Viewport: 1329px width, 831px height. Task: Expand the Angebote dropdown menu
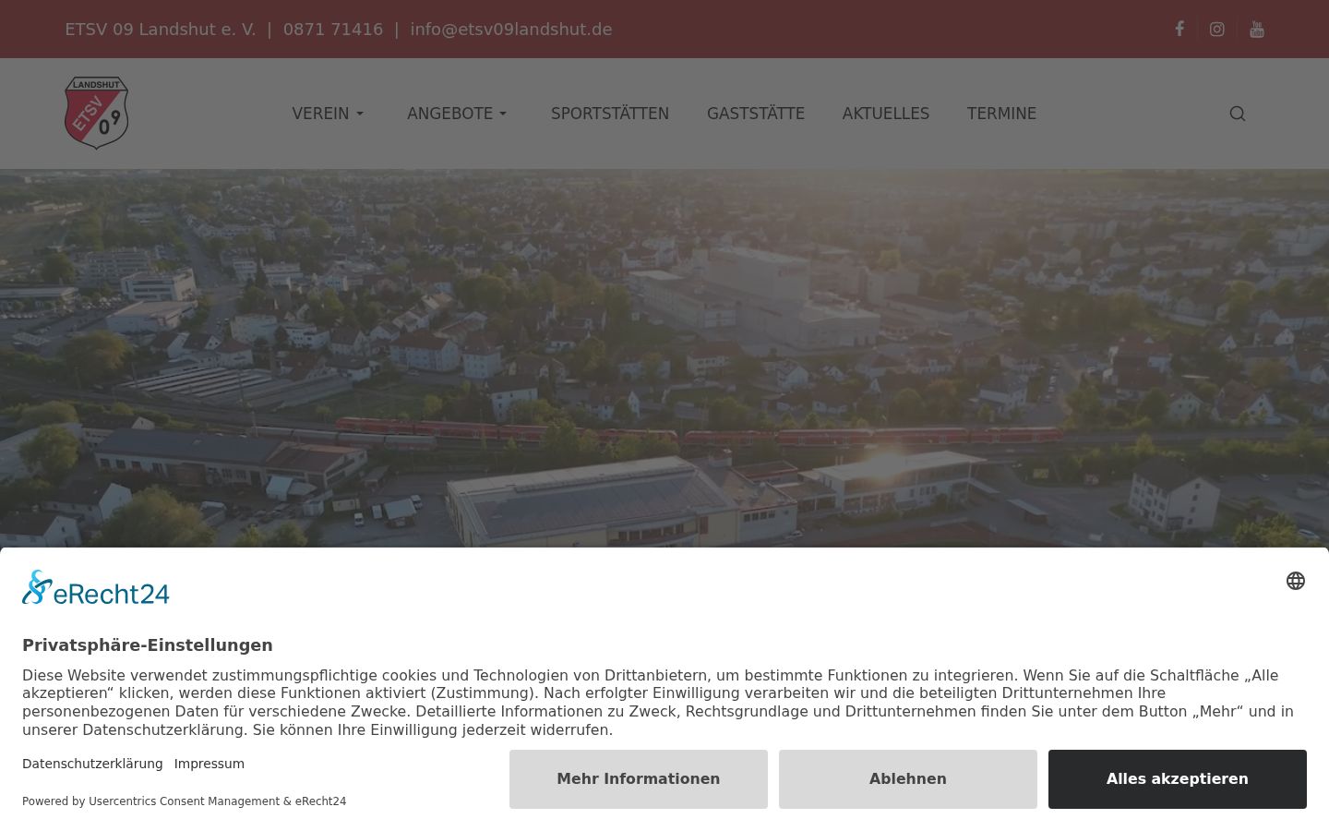(x=458, y=114)
